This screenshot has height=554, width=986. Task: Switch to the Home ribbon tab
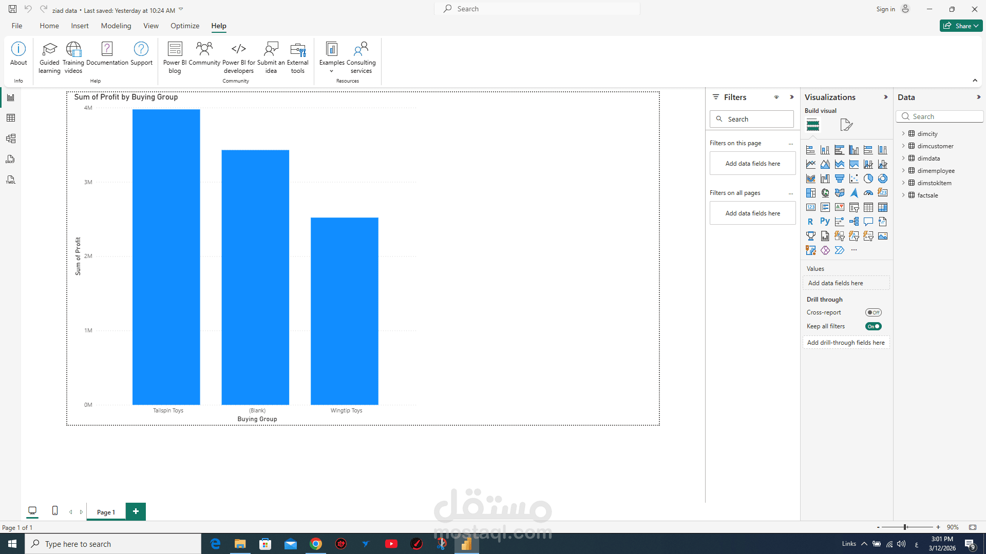coord(49,26)
